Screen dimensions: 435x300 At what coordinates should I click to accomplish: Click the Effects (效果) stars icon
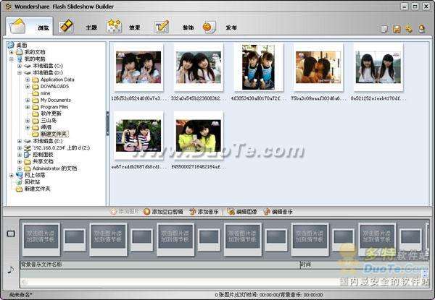(114, 27)
